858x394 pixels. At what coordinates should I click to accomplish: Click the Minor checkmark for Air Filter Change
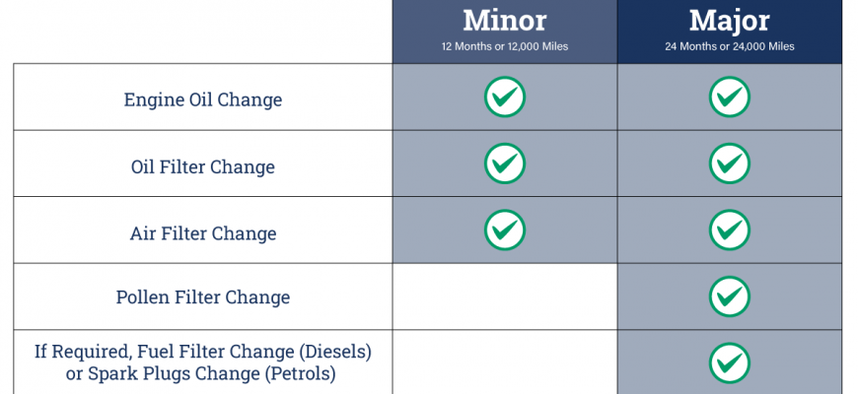pyautogui.click(x=505, y=230)
